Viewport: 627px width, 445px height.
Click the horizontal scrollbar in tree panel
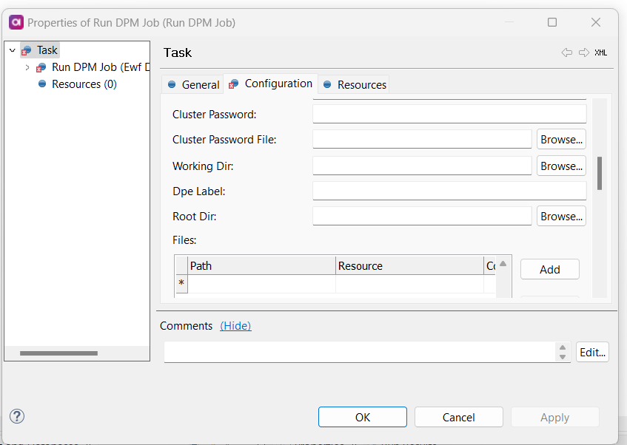pos(58,353)
